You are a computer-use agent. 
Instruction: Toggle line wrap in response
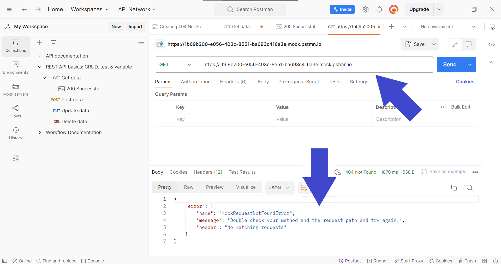click(304, 188)
